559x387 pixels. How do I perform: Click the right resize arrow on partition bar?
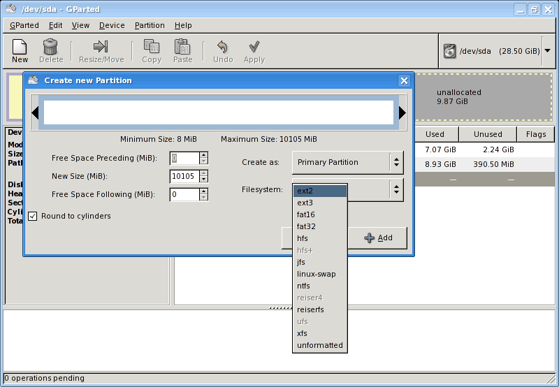tap(402, 112)
